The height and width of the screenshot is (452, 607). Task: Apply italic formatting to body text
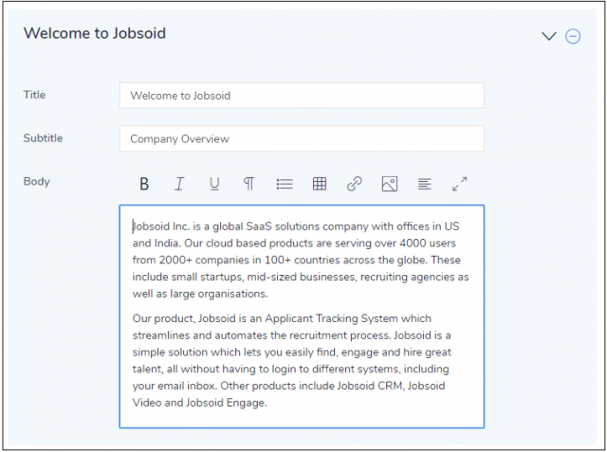(179, 184)
